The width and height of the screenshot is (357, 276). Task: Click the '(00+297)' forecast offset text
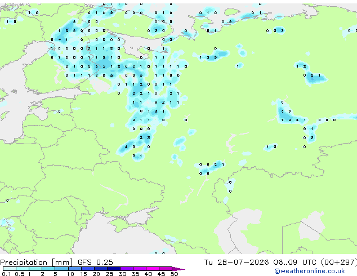339,262
